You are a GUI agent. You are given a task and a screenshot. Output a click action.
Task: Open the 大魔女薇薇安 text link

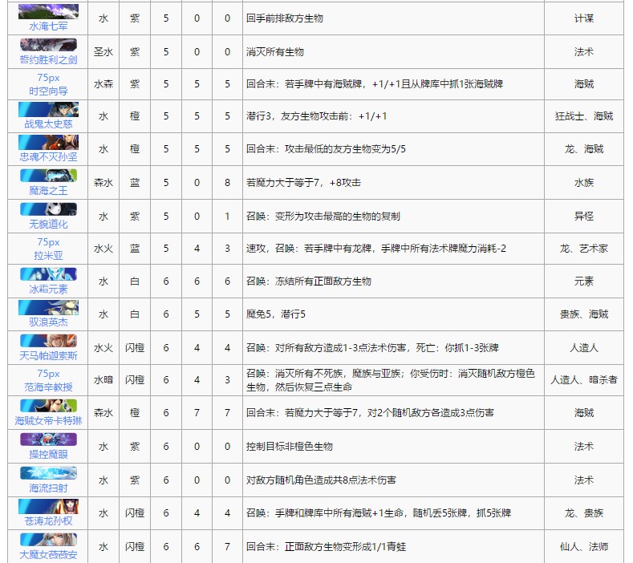(x=48, y=553)
